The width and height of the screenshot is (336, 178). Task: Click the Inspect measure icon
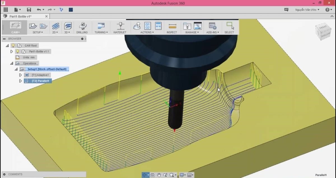coord(172,26)
